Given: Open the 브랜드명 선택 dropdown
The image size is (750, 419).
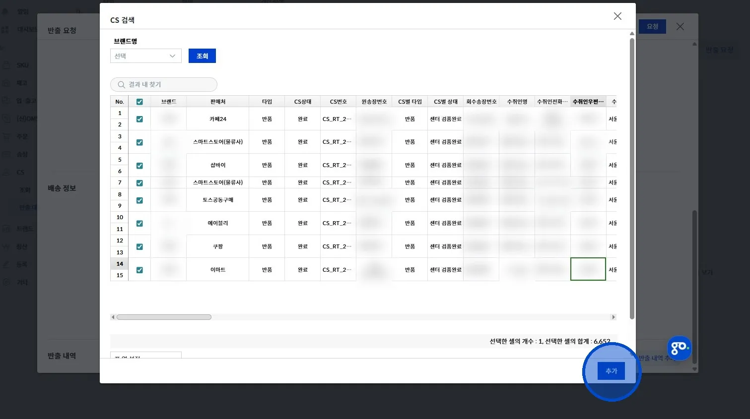Looking at the screenshot, I should tap(146, 56).
